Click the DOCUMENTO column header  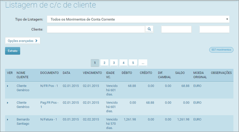tap(49, 73)
